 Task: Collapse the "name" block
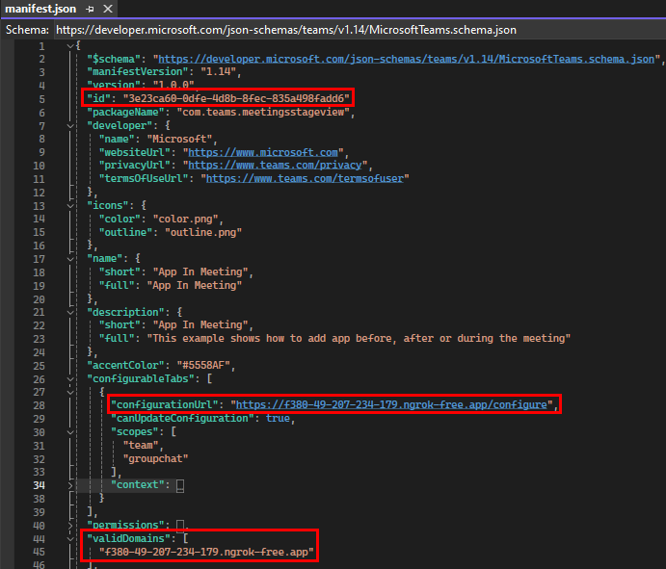70,258
